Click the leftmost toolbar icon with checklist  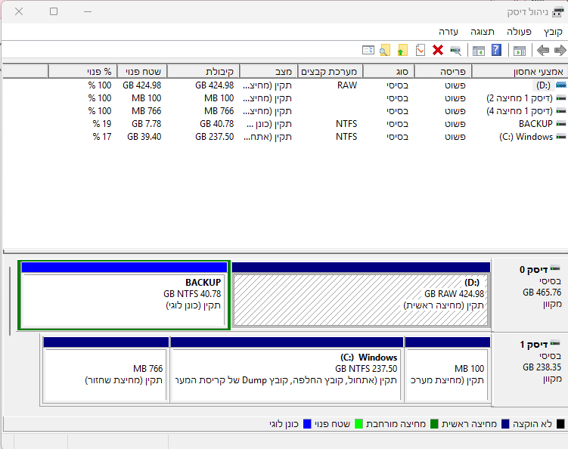(x=368, y=51)
